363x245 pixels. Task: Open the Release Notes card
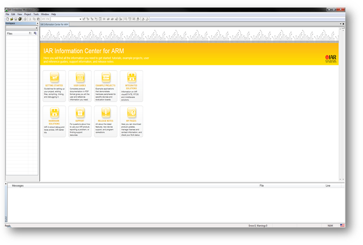tap(105, 121)
